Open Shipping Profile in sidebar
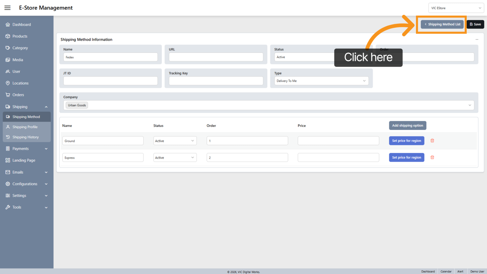487x274 pixels. coord(25,127)
